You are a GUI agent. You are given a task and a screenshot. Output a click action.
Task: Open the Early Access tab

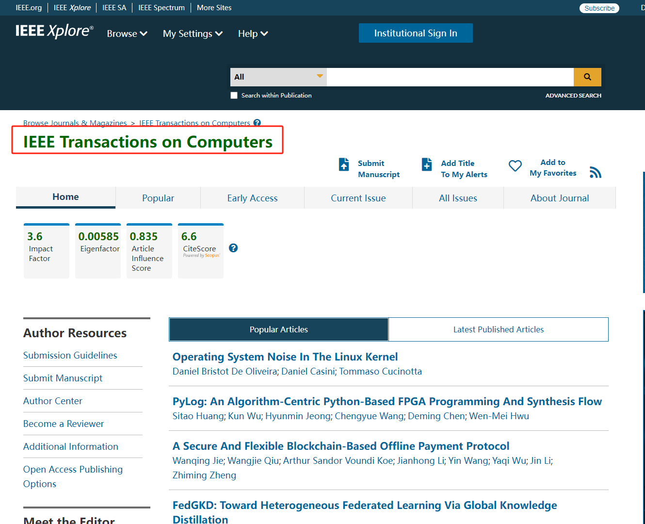pyautogui.click(x=252, y=198)
